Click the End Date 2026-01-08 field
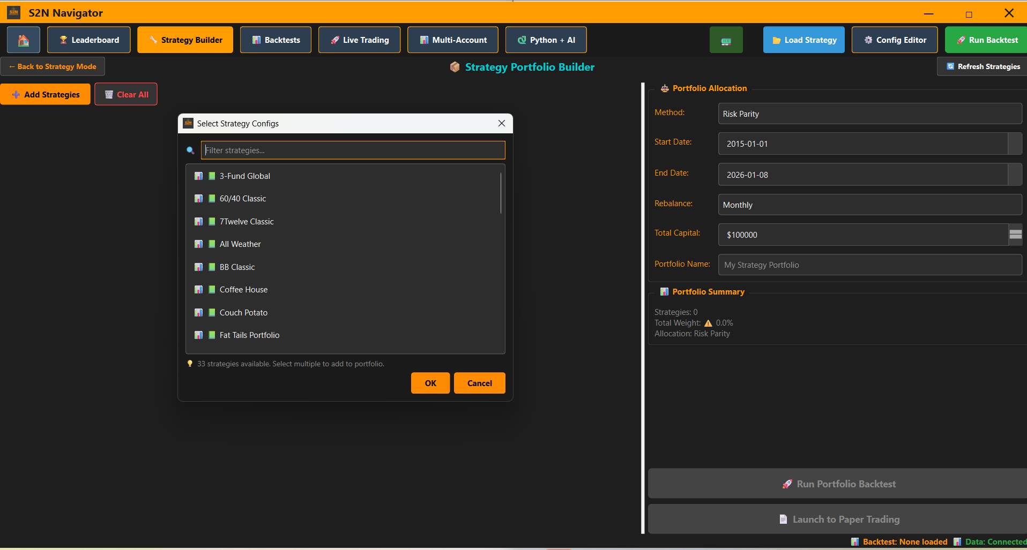Image resolution: width=1027 pixels, height=550 pixels. point(863,175)
